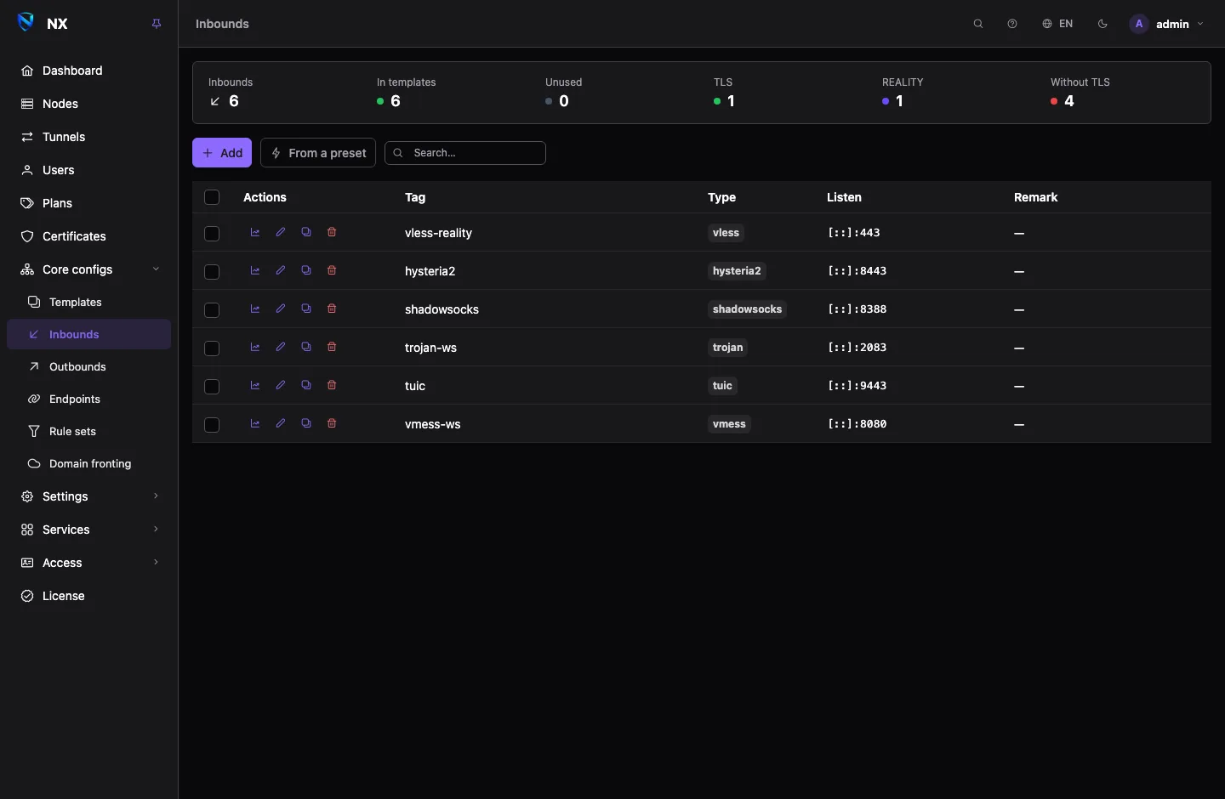Viewport: 1225px width, 799px height.
Task: Open the EN language selector
Action: [x=1057, y=24]
